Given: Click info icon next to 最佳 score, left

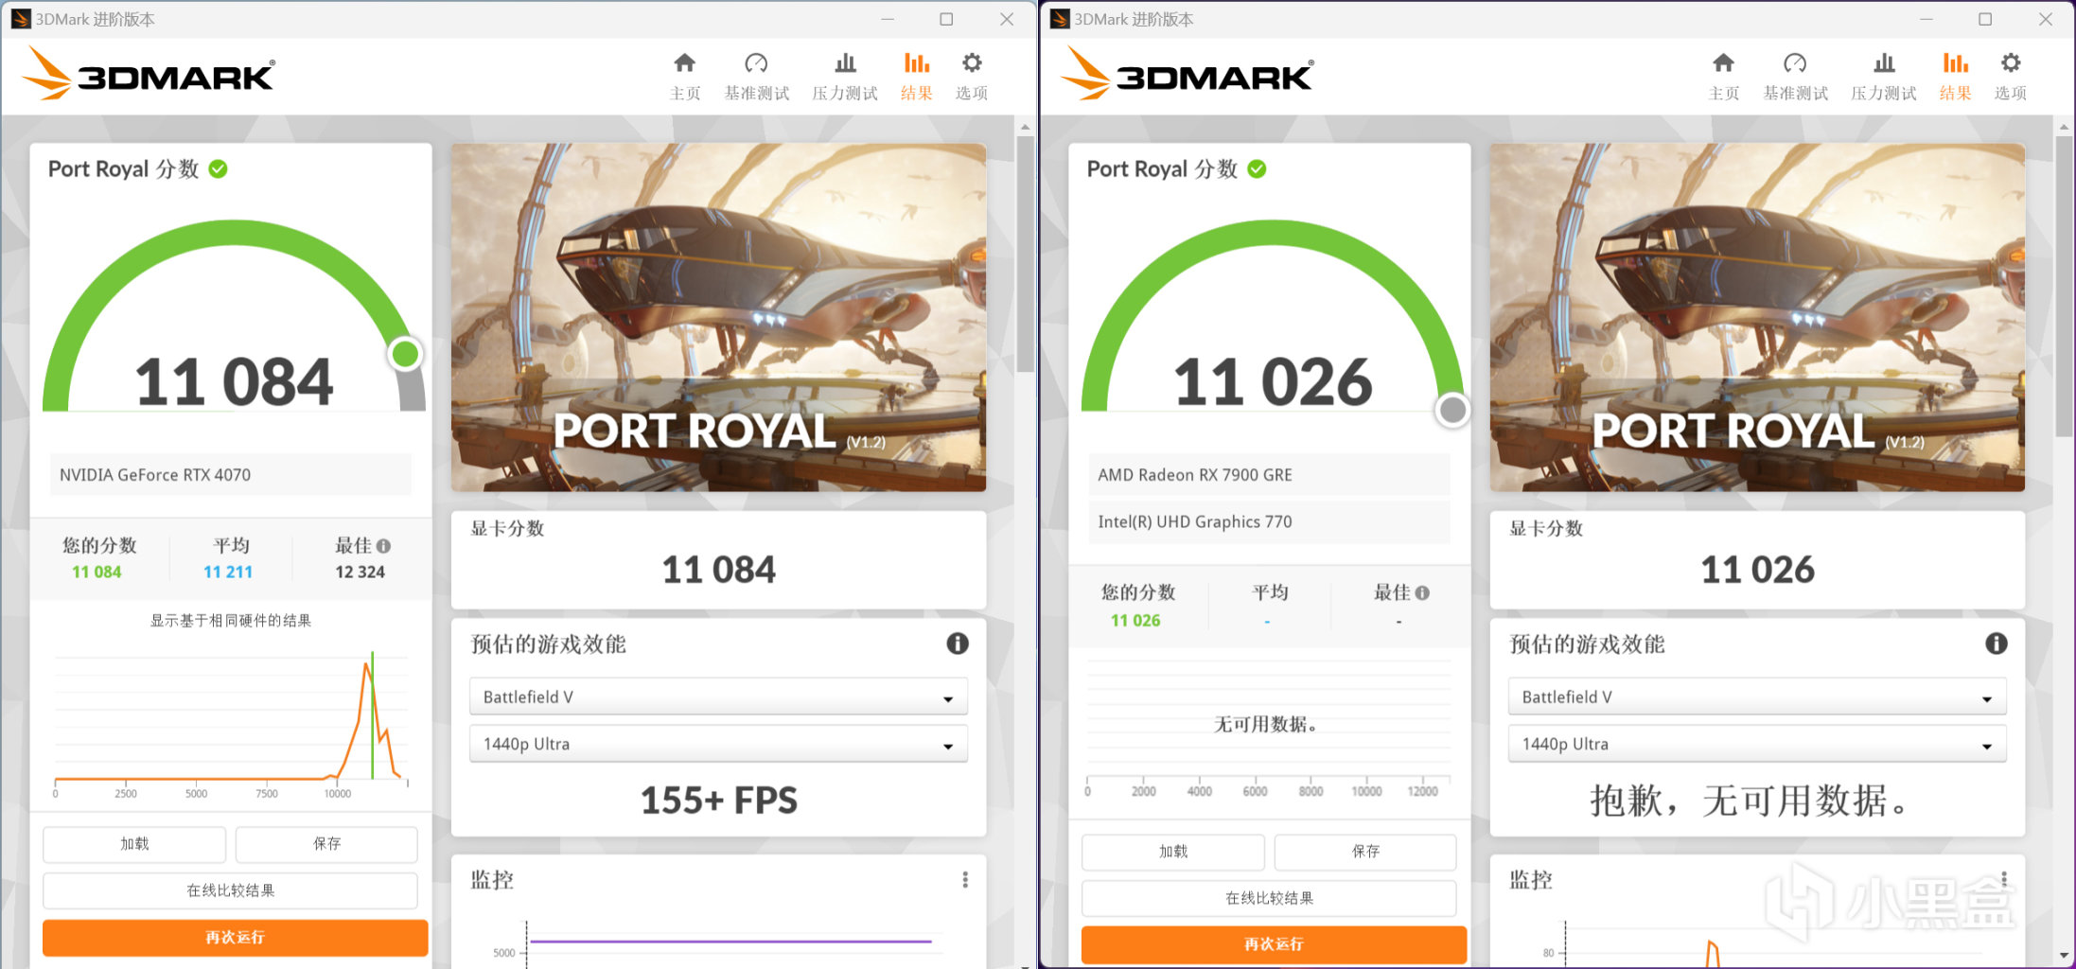Looking at the screenshot, I should click(x=383, y=546).
